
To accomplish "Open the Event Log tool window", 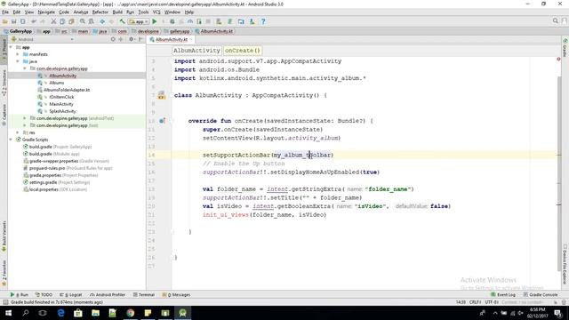I will (503, 294).
